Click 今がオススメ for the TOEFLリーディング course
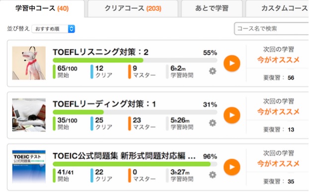309x192 pixels. coord(278,112)
